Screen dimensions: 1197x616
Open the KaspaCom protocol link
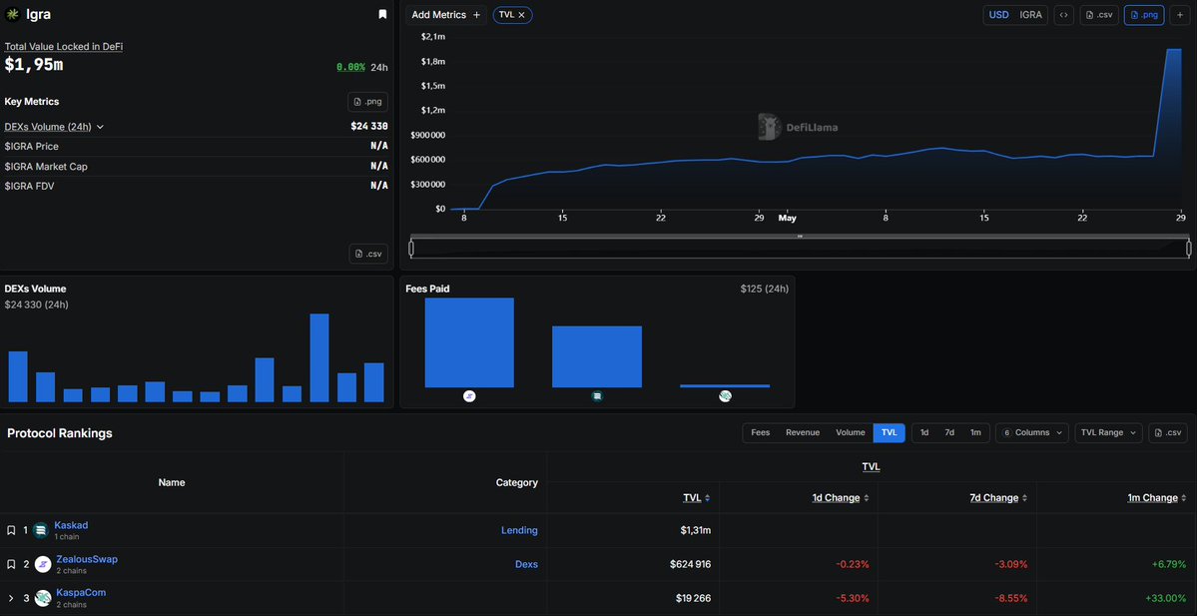pyautogui.click(x=81, y=592)
